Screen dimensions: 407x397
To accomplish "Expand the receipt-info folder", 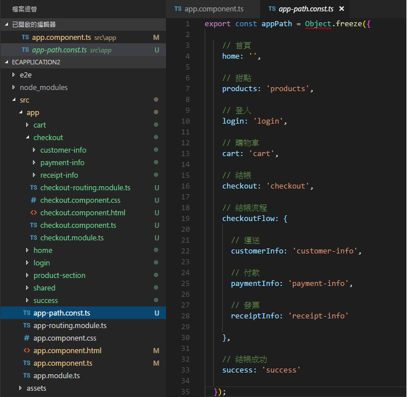I will 34,175.
